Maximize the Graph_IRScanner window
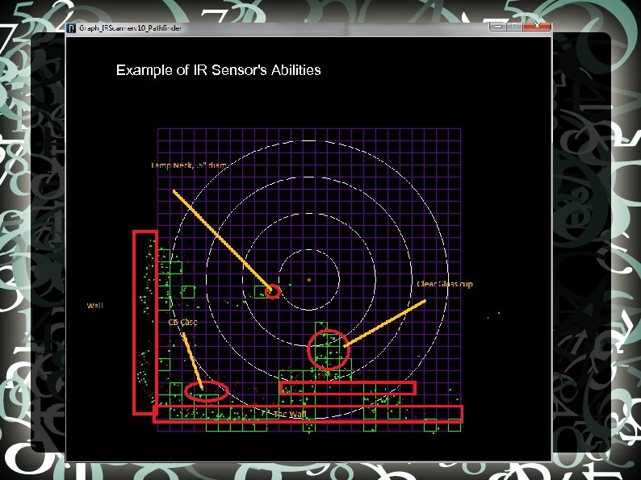 point(514,26)
